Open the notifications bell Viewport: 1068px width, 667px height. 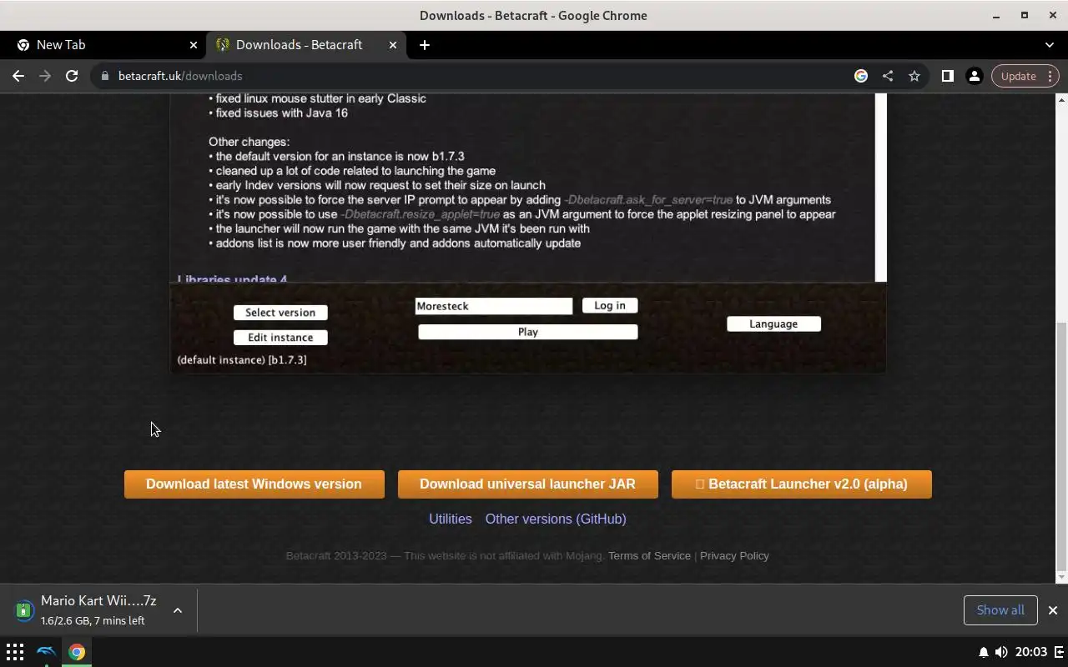[984, 652]
